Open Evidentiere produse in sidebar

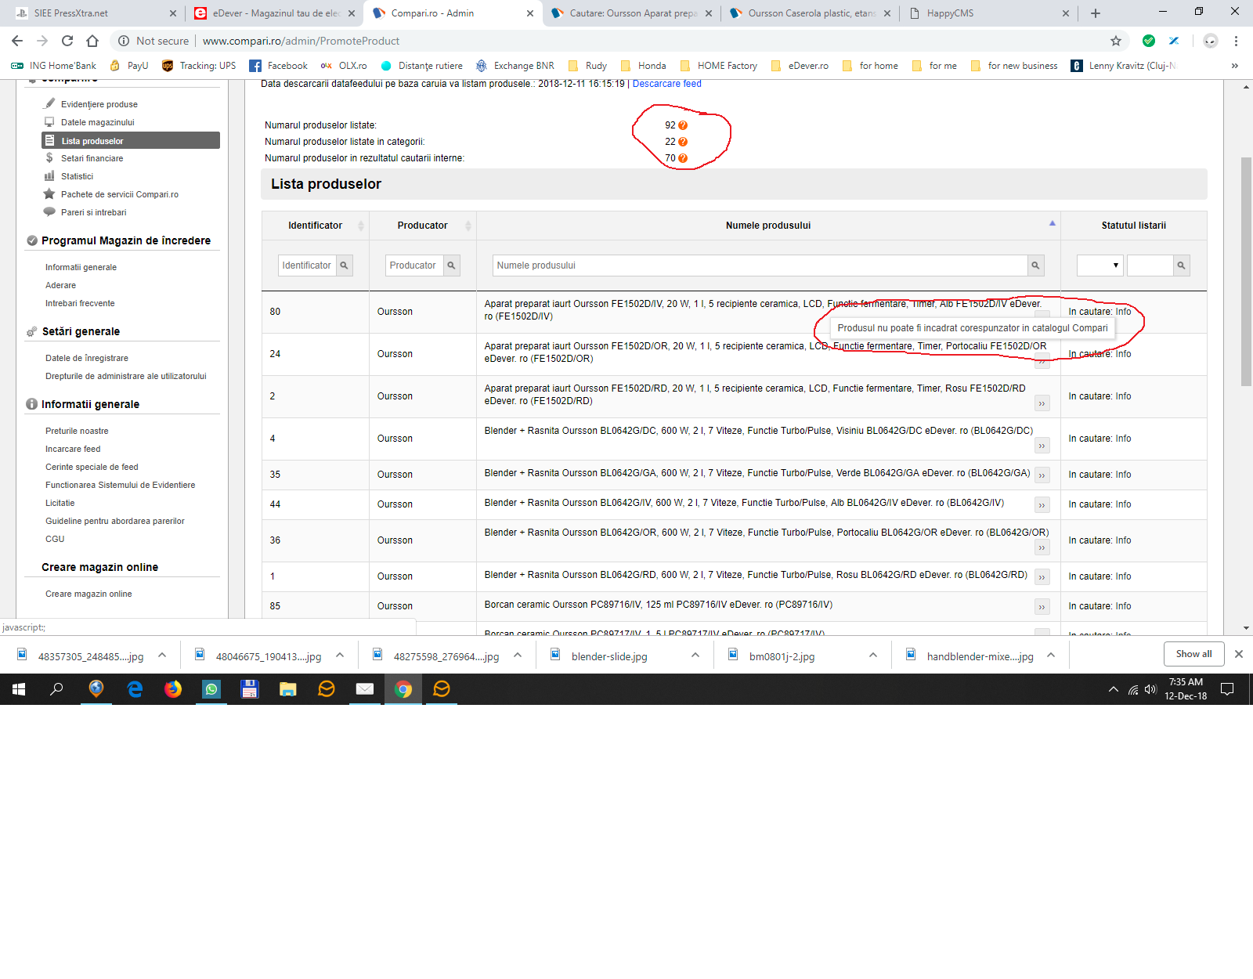click(99, 104)
